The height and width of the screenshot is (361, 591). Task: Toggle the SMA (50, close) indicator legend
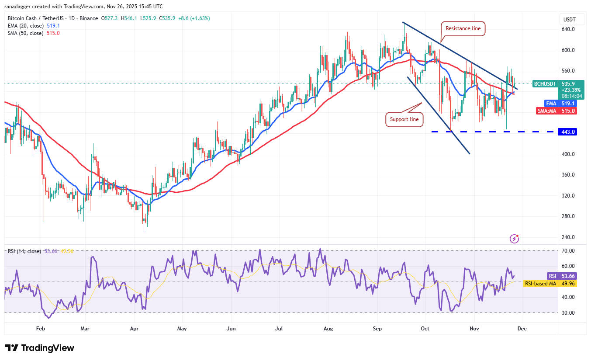[32, 33]
